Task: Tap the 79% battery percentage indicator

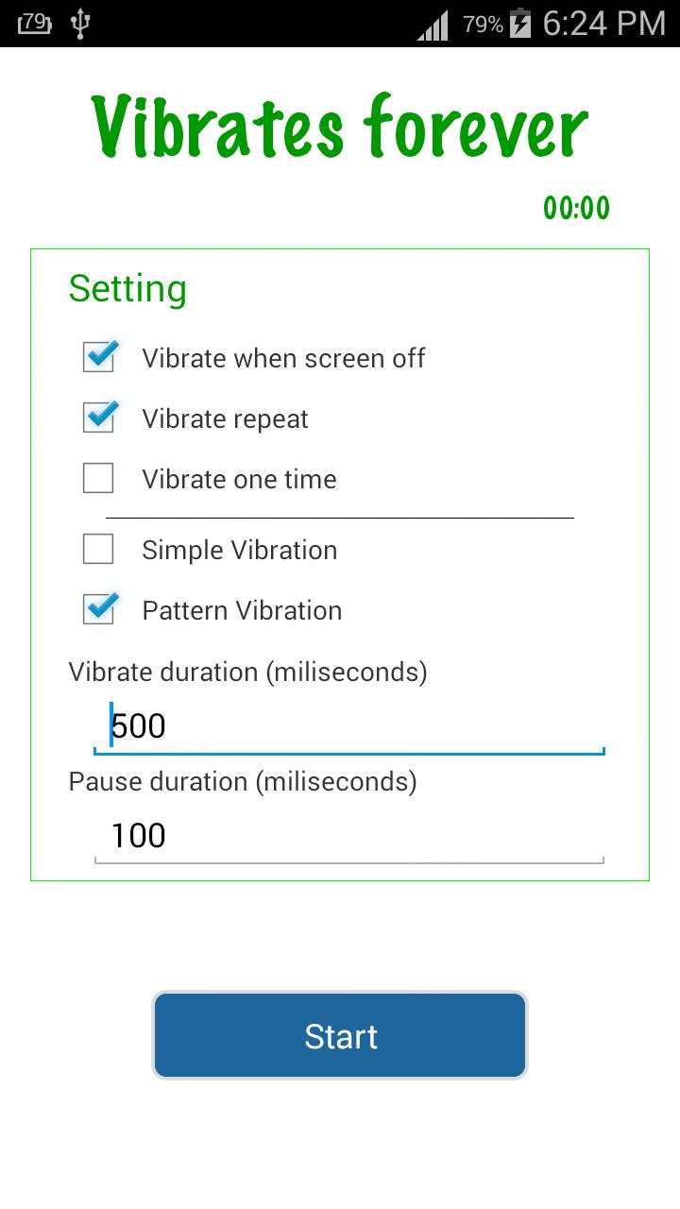Action: pyautogui.click(x=483, y=25)
